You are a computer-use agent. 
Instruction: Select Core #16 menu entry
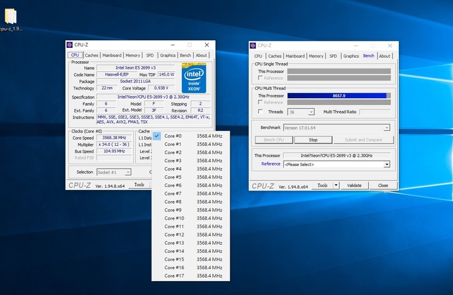pyautogui.click(x=191, y=267)
